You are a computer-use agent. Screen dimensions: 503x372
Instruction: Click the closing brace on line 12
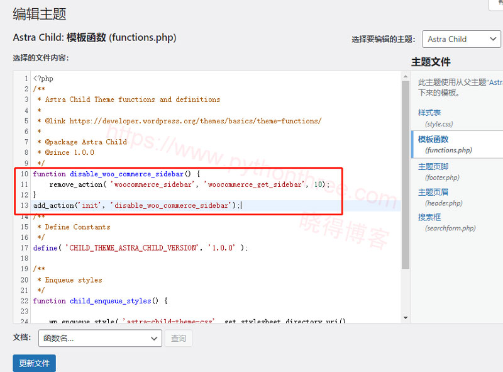point(35,194)
